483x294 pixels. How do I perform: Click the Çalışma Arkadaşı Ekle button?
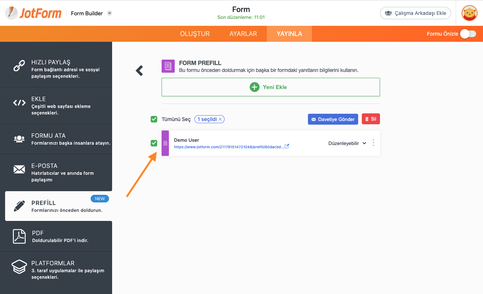(x=415, y=13)
